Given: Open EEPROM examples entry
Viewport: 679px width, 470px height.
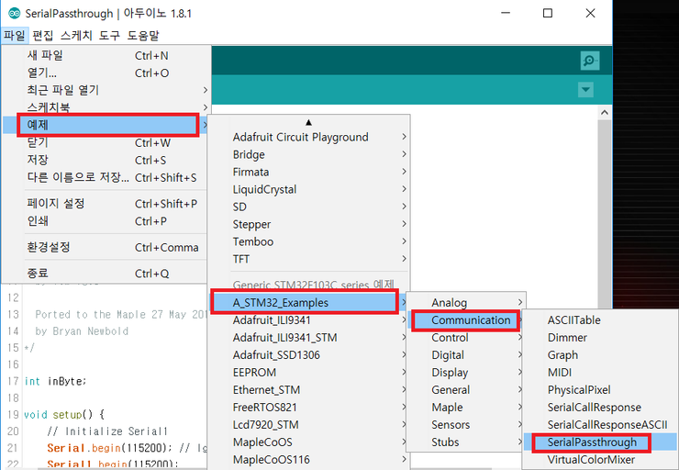Looking at the screenshot, I should (x=308, y=372).
